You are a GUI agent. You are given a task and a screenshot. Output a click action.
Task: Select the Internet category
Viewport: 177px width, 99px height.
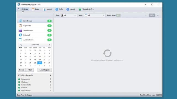coord(35,35)
